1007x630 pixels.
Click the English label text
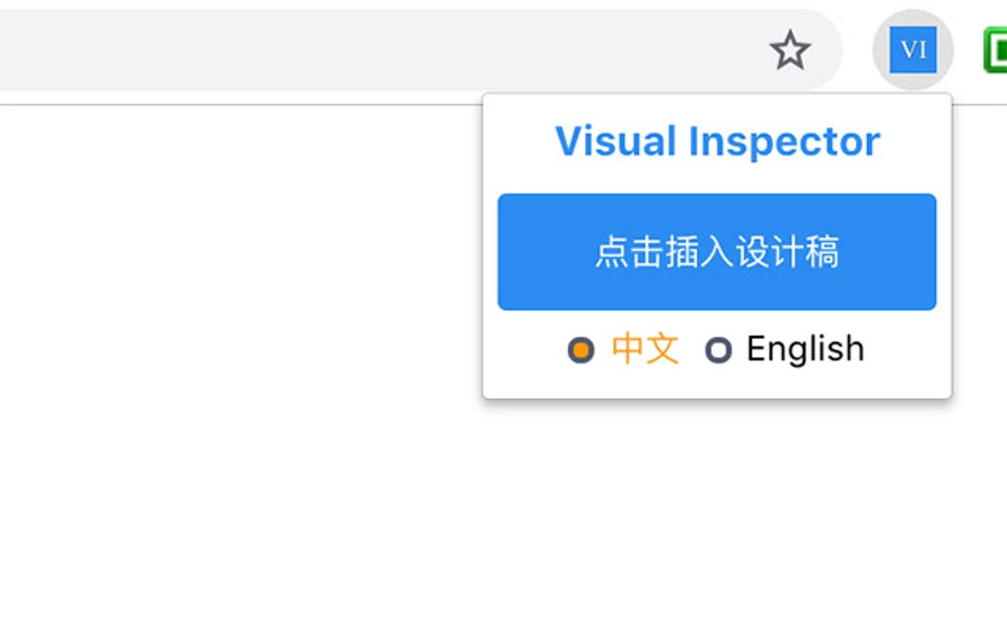[805, 349]
